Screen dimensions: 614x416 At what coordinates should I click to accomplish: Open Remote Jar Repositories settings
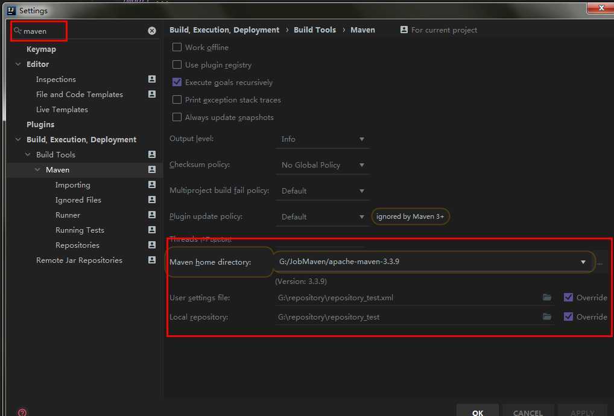pyautogui.click(x=79, y=260)
